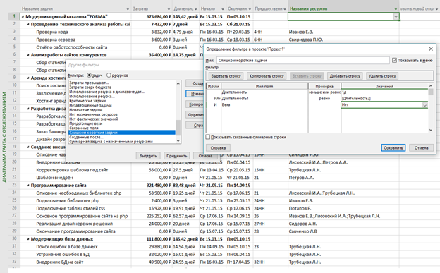Open the 'Затраты' column filter arrow

[x=169, y=9]
